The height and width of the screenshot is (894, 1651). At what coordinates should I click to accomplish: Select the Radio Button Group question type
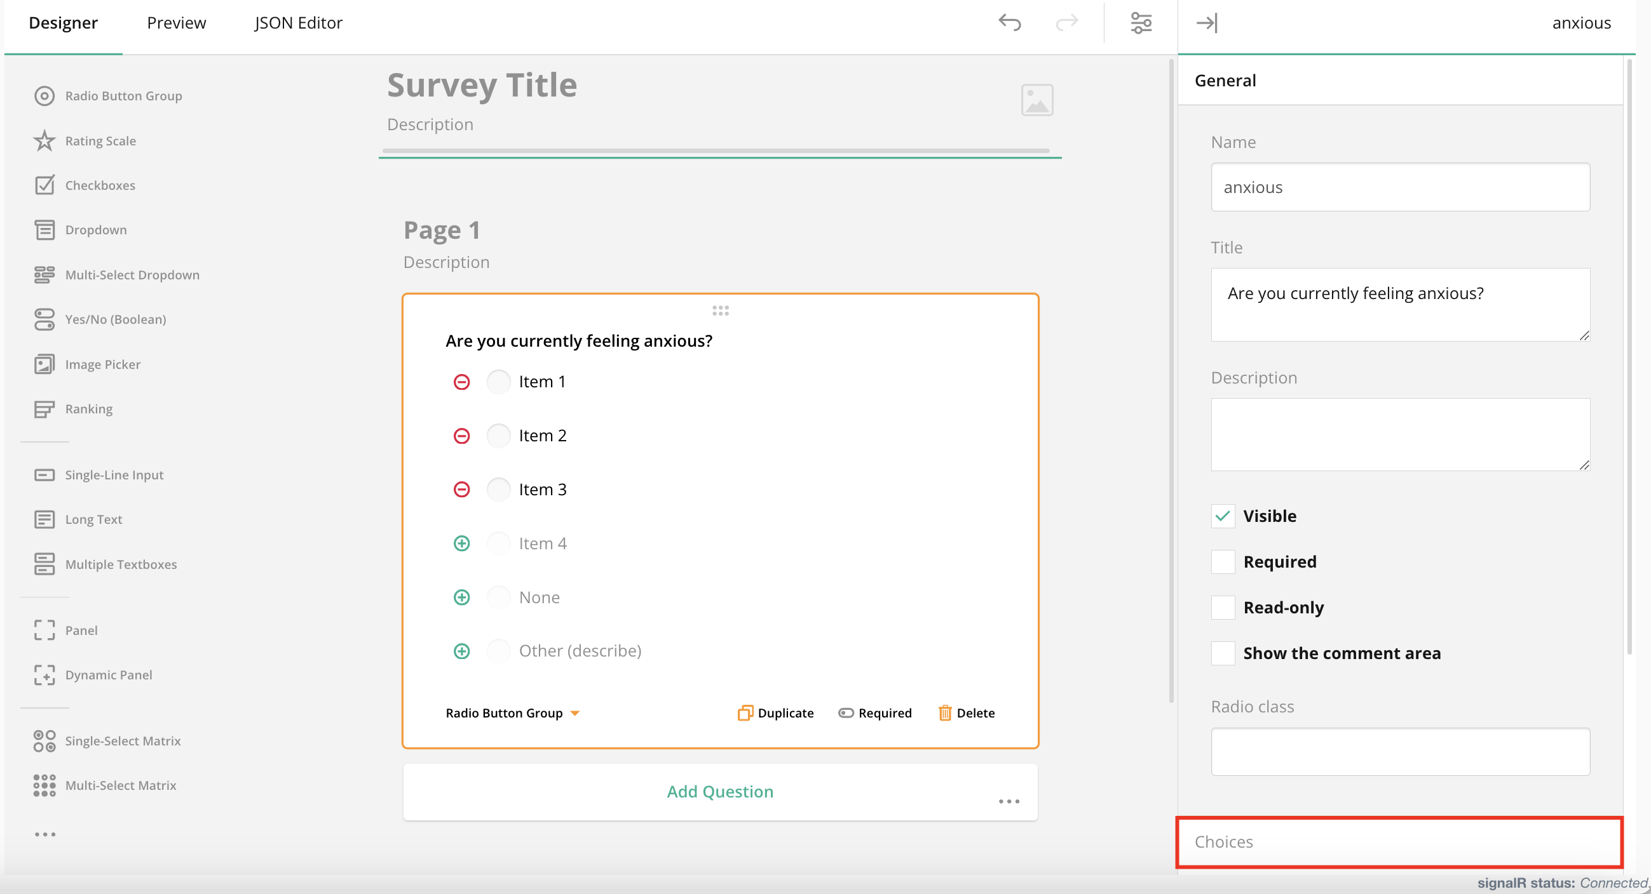pos(123,95)
